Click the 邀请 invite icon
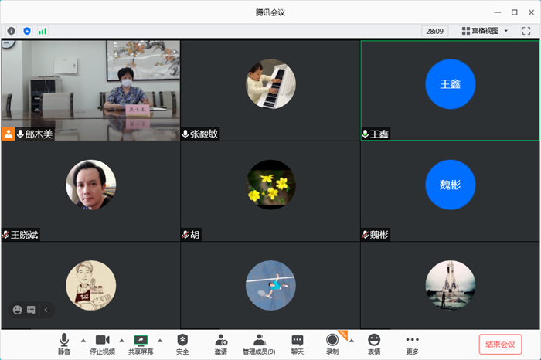The height and width of the screenshot is (360, 541). 221,343
